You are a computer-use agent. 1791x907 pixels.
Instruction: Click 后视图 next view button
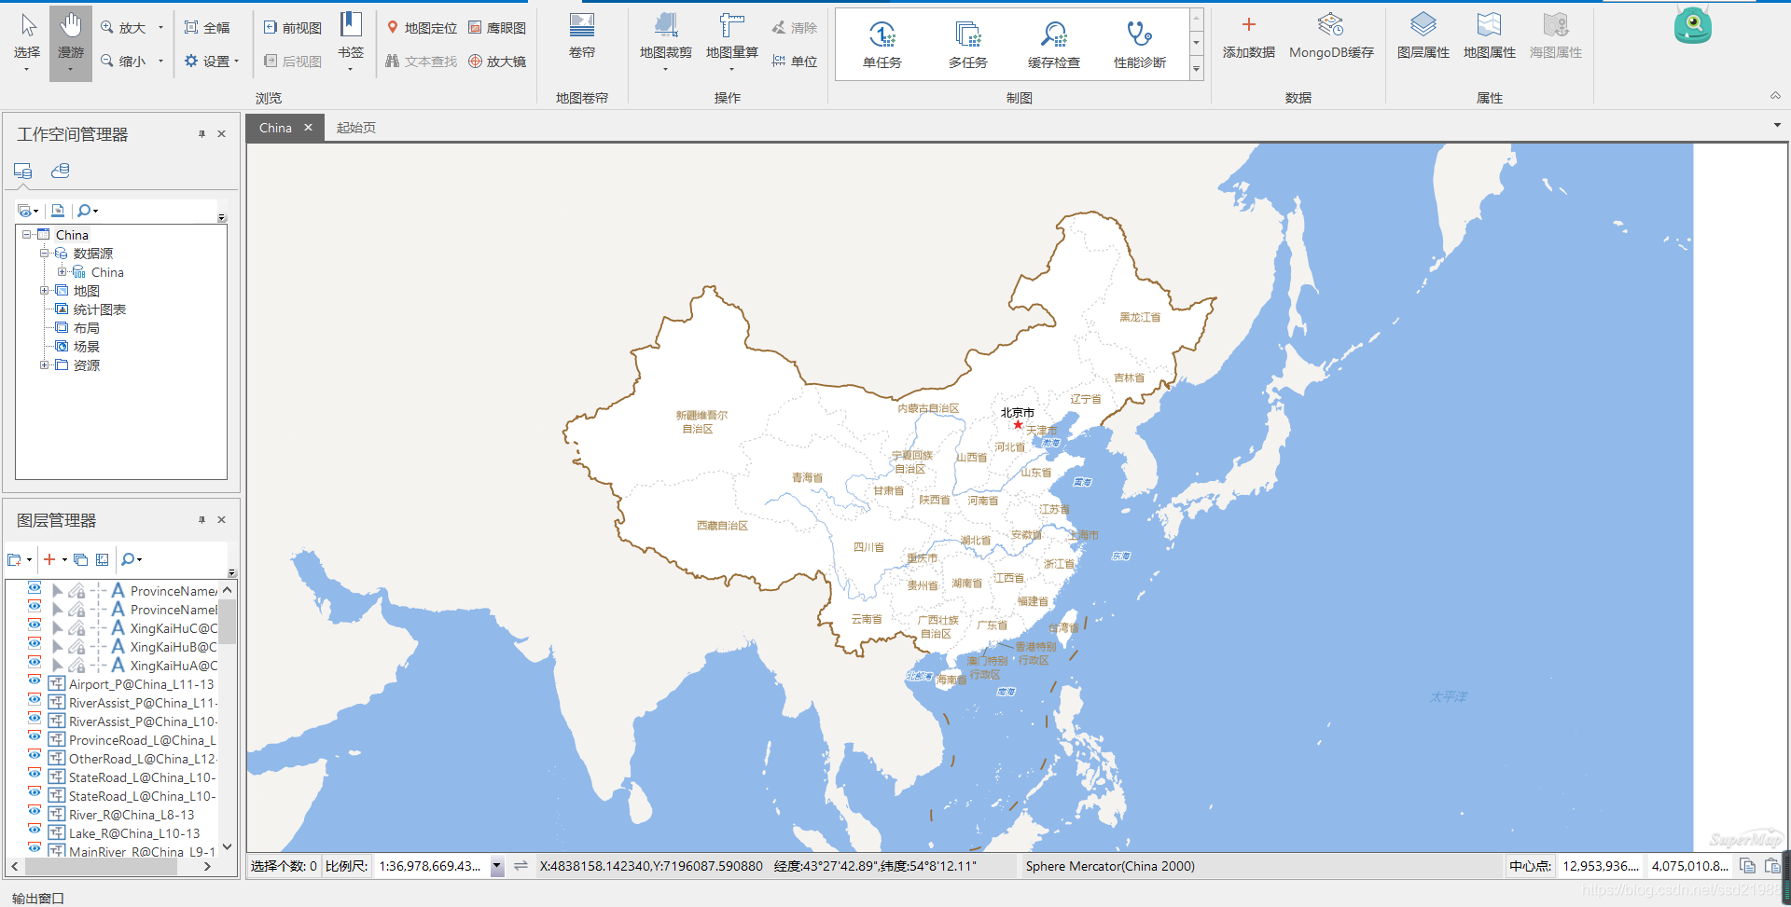pyautogui.click(x=293, y=62)
